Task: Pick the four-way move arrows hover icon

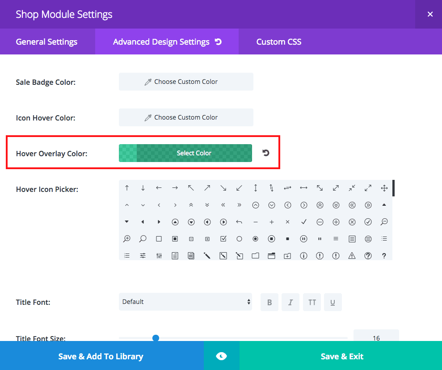Action: (384, 188)
